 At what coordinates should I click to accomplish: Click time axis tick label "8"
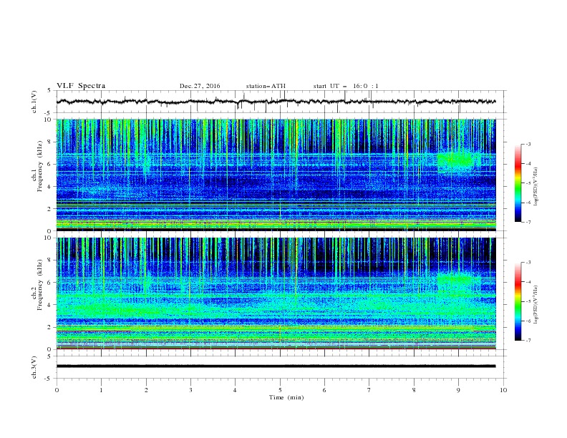click(414, 390)
